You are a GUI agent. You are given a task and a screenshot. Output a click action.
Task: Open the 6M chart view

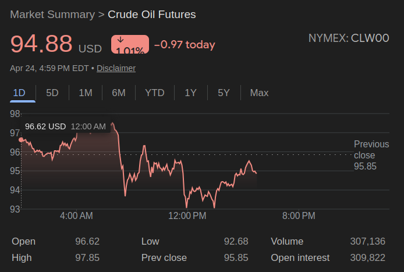(119, 93)
